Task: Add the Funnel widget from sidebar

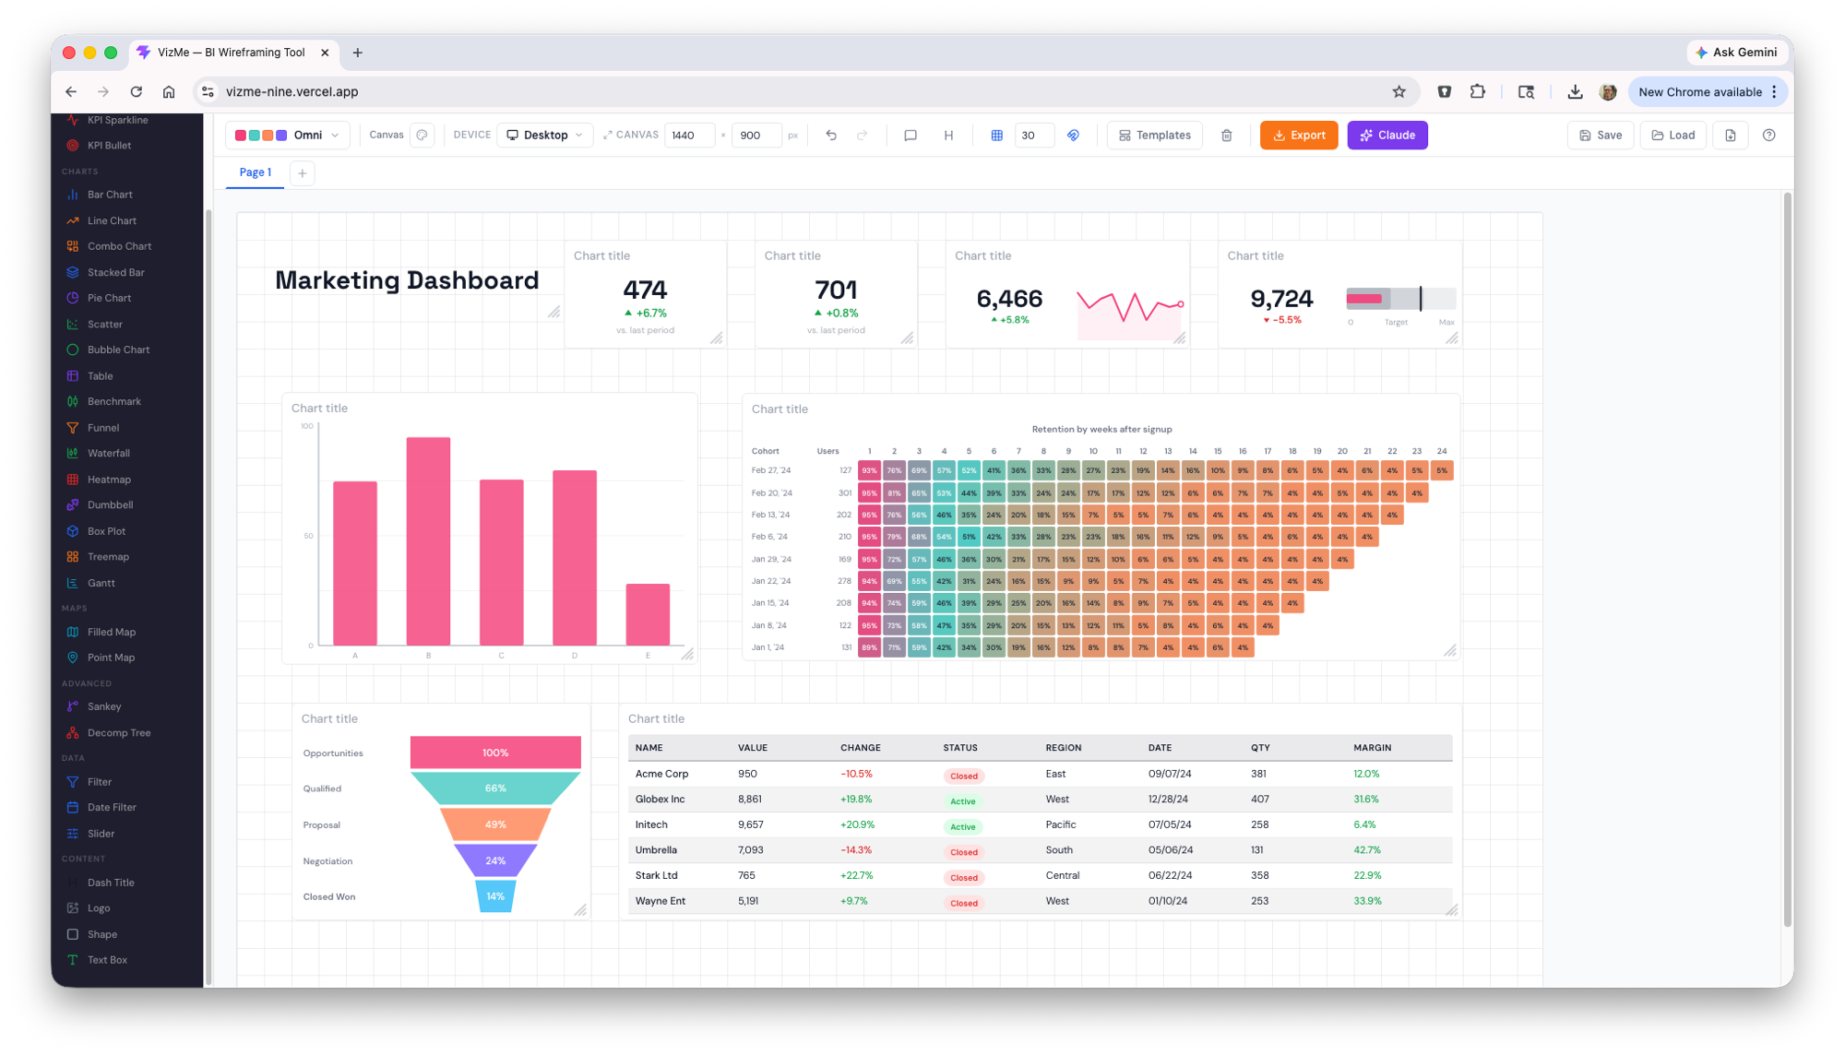Action: 102,428
